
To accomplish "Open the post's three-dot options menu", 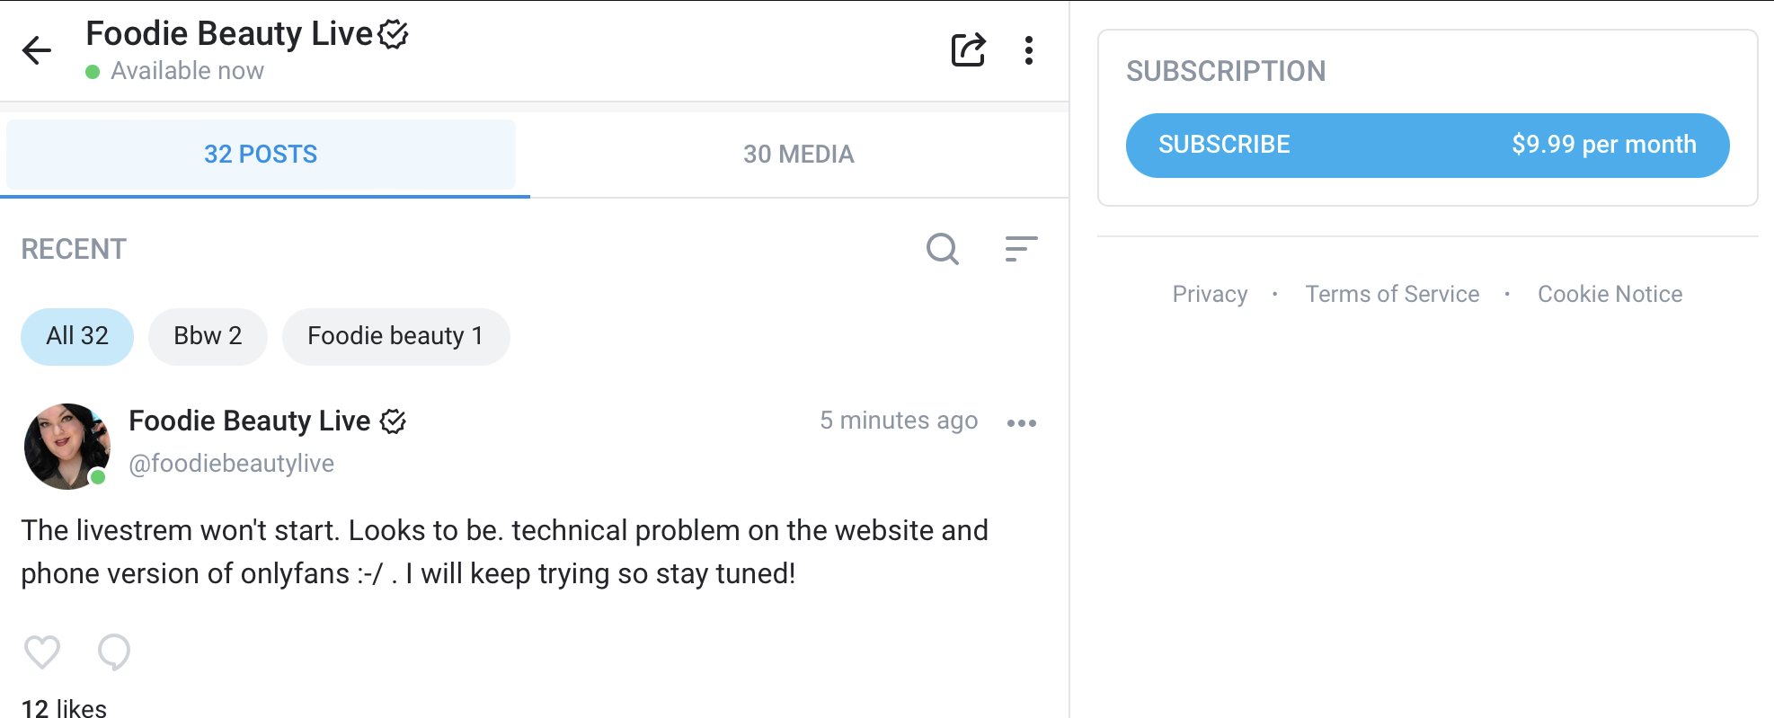I will click(x=1022, y=423).
